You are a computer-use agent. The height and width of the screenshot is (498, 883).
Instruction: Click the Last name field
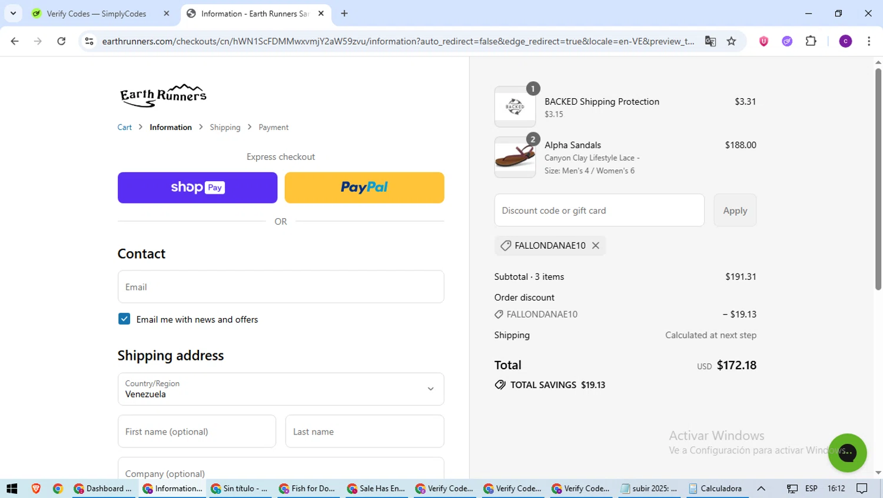tap(364, 432)
